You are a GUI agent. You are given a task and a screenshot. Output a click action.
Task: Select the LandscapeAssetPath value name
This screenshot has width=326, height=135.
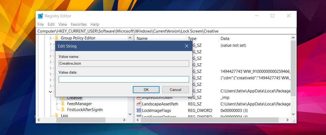160,104
